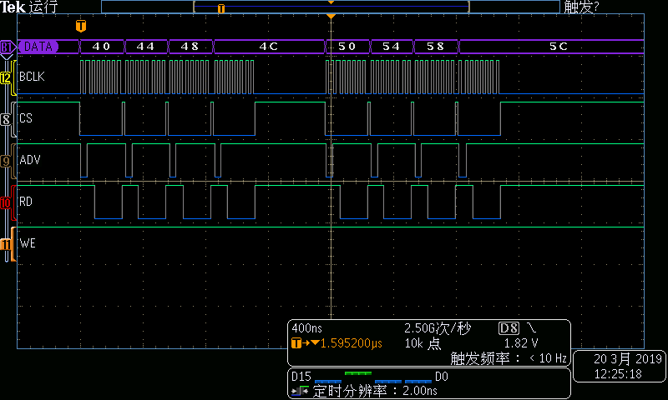Select the channel 10 RD indicator
This screenshot has height=400, width=668.
(6, 202)
